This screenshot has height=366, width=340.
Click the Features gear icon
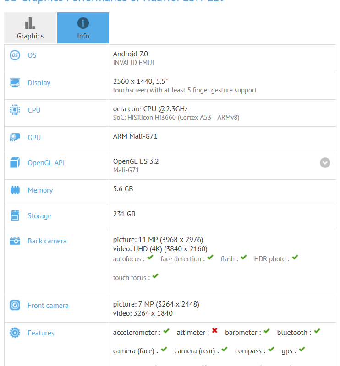pos(15,333)
